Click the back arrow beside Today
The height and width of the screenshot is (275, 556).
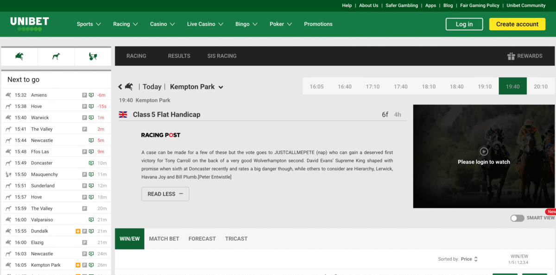tap(120, 87)
